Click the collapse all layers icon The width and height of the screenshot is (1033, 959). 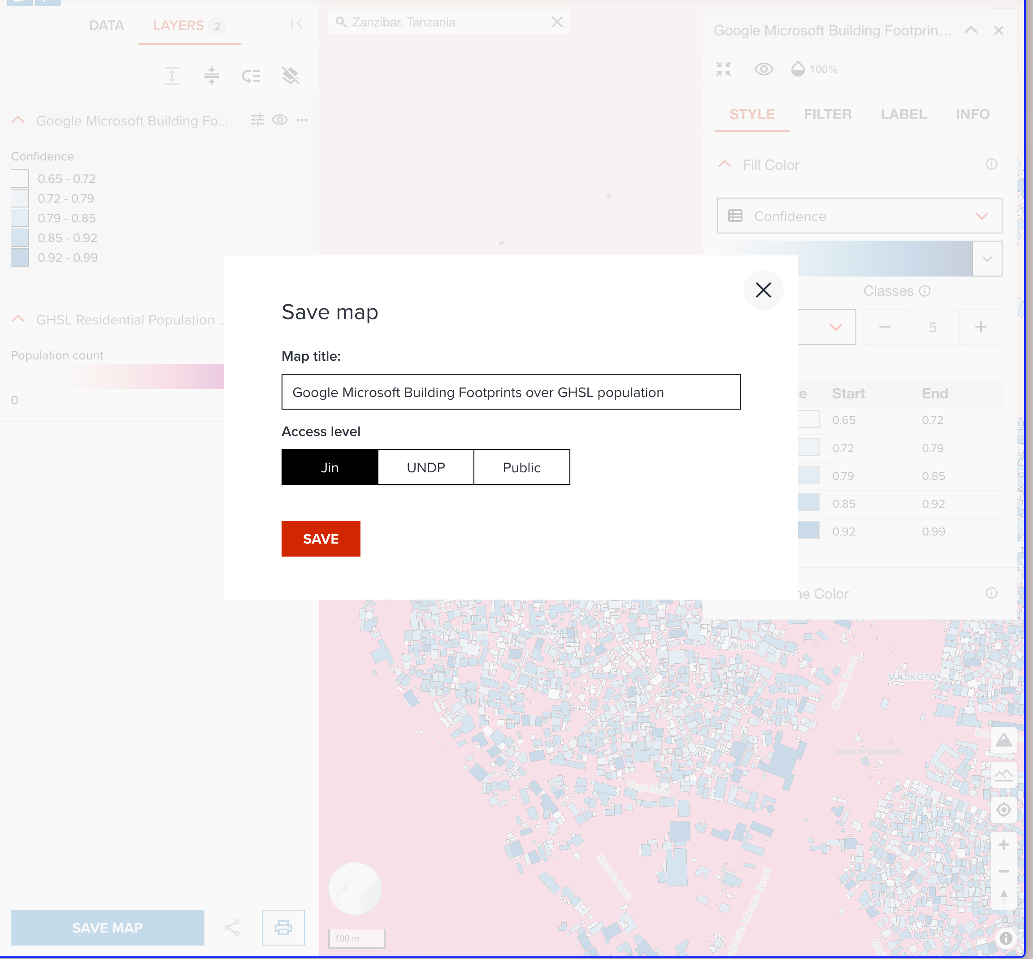coord(211,76)
